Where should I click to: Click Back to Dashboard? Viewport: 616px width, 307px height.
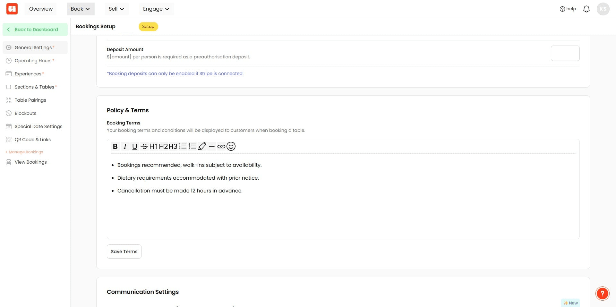pyautogui.click(x=35, y=30)
